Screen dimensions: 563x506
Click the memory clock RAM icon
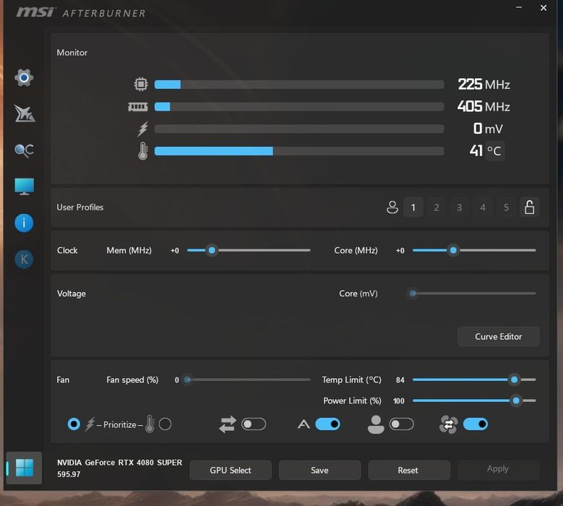tap(138, 107)
